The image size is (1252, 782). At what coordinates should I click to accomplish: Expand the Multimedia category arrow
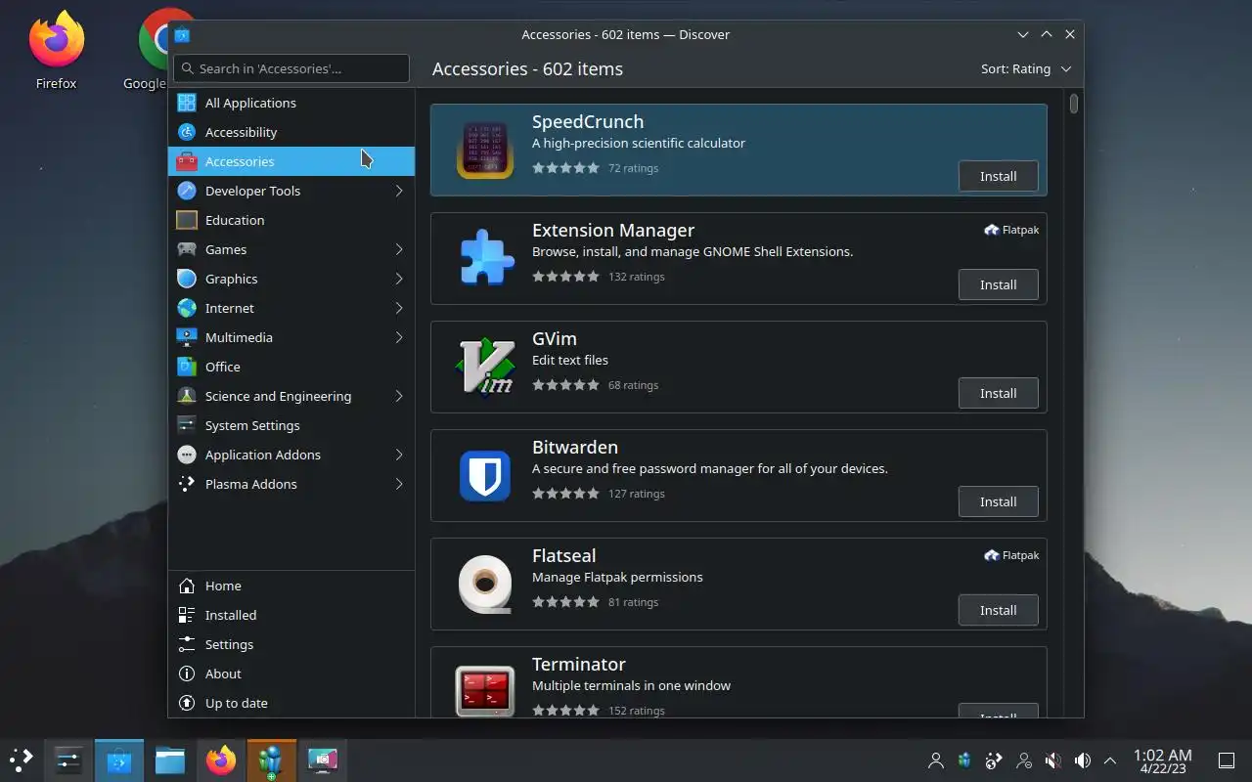(x=399, y=337)
